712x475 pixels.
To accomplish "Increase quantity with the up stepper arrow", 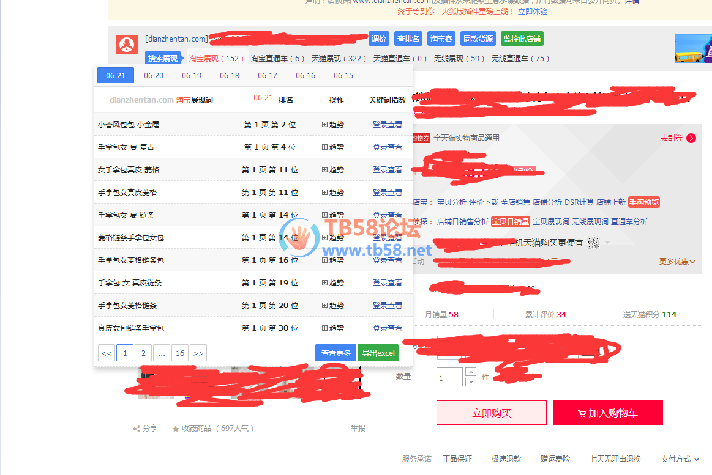I will (471, 372).
